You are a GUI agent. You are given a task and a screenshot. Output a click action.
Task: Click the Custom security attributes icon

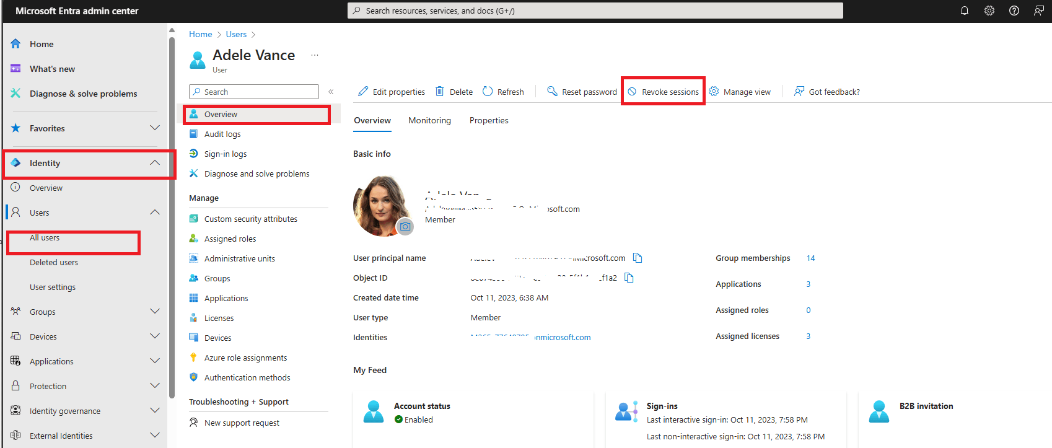pyautogui.click(x=193, y=219)
